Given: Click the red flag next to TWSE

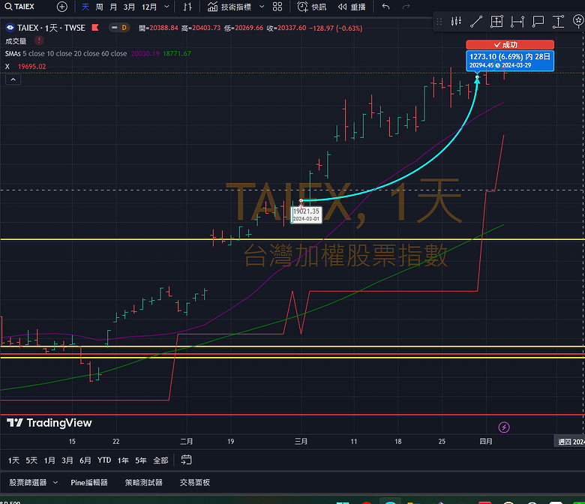Looking at the screenshot, I should tap(95, 28).
